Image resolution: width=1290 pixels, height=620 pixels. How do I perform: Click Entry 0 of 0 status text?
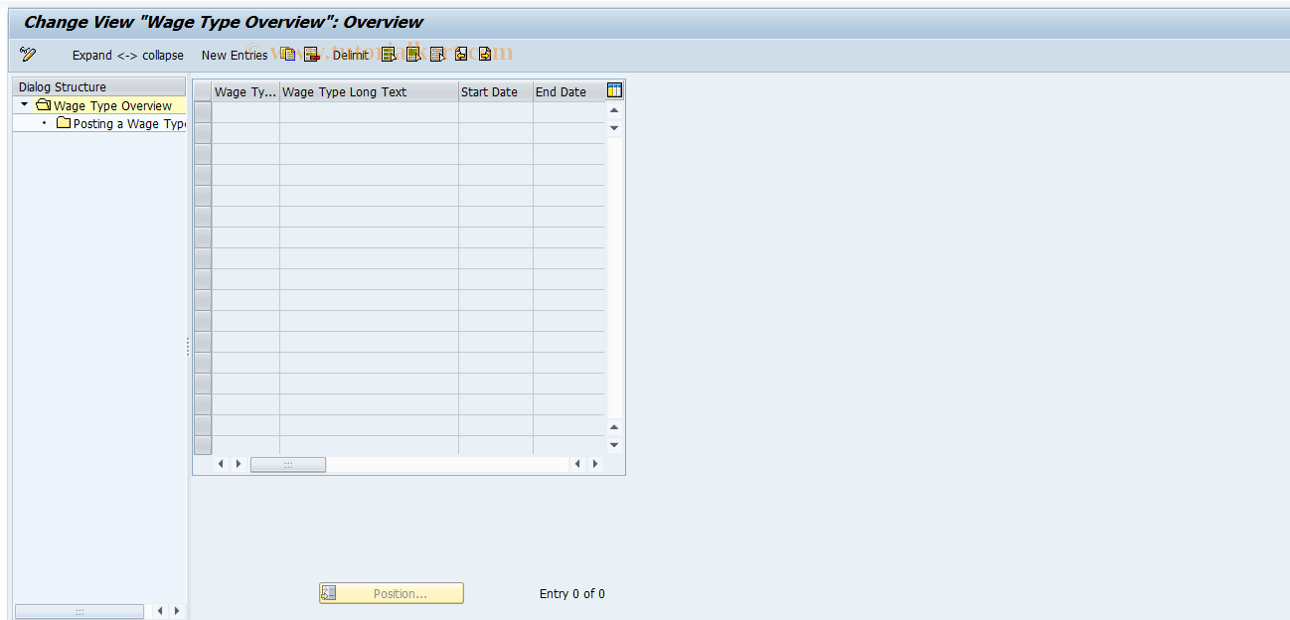(x=572, y=594)
